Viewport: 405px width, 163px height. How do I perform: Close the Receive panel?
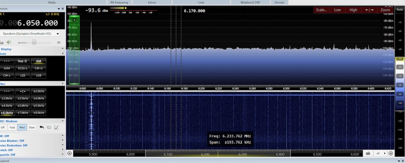62,9
